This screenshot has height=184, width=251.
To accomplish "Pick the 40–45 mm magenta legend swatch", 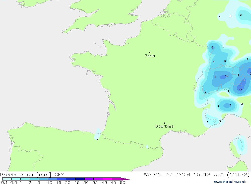I will (107, 179).
